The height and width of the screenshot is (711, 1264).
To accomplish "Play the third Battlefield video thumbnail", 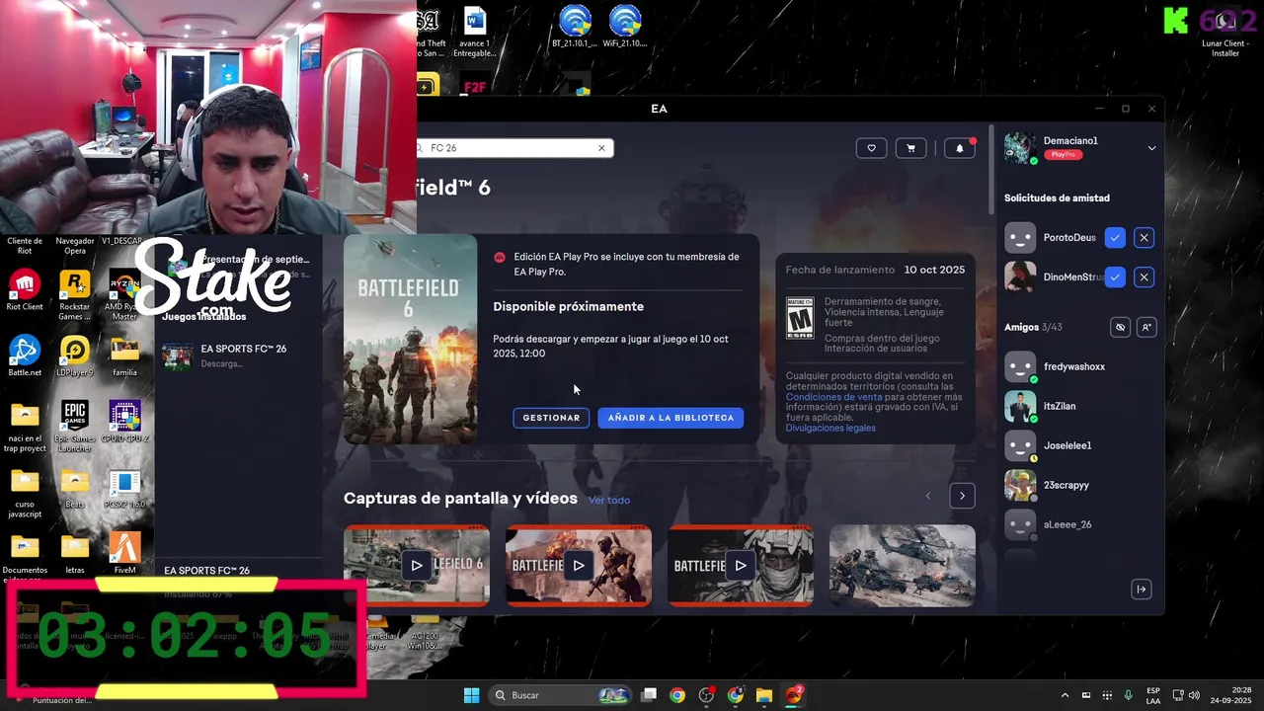I will [741, 566].
